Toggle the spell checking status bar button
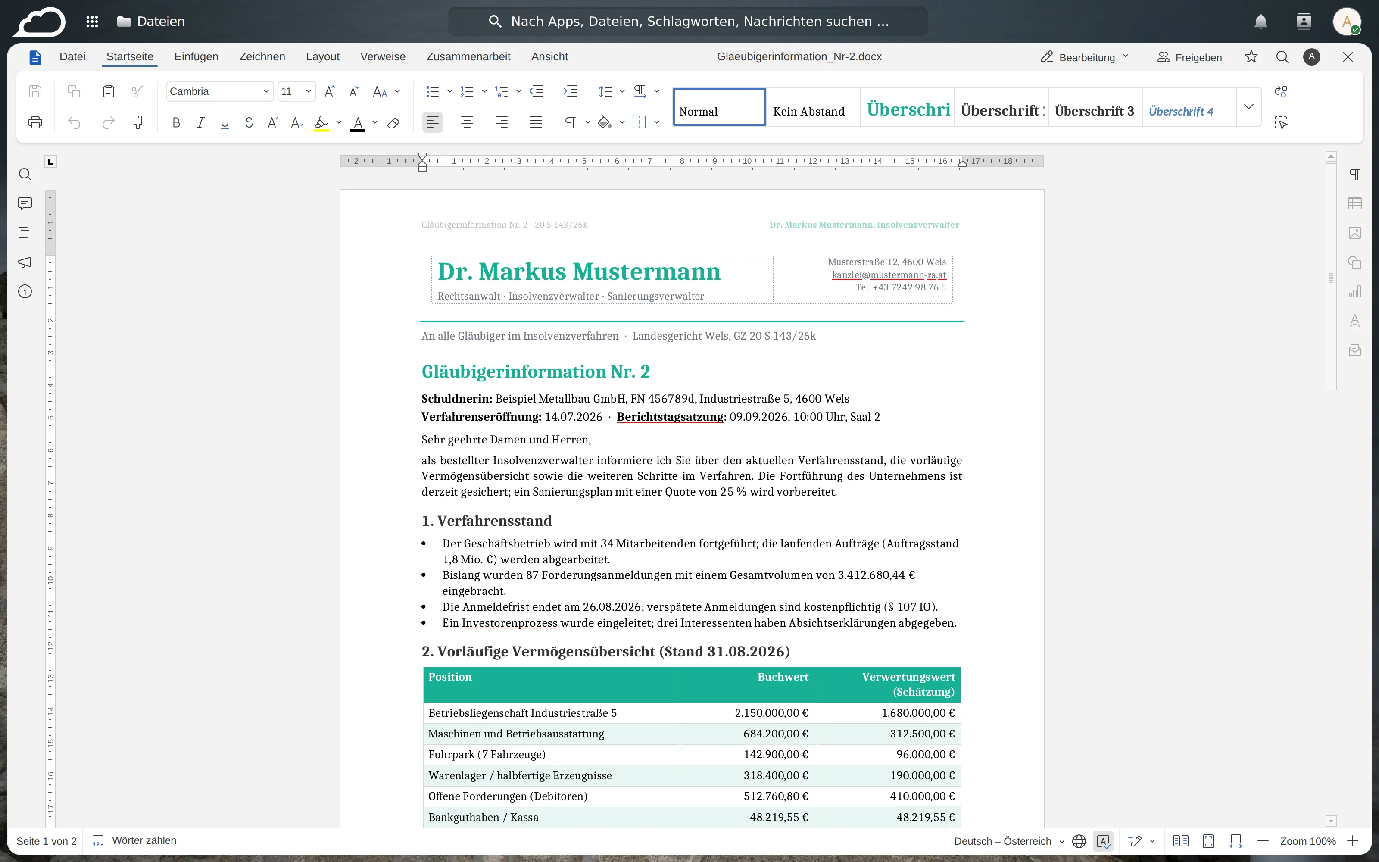This screenshot has width=1379, height=862. (x=1103, y=841)
